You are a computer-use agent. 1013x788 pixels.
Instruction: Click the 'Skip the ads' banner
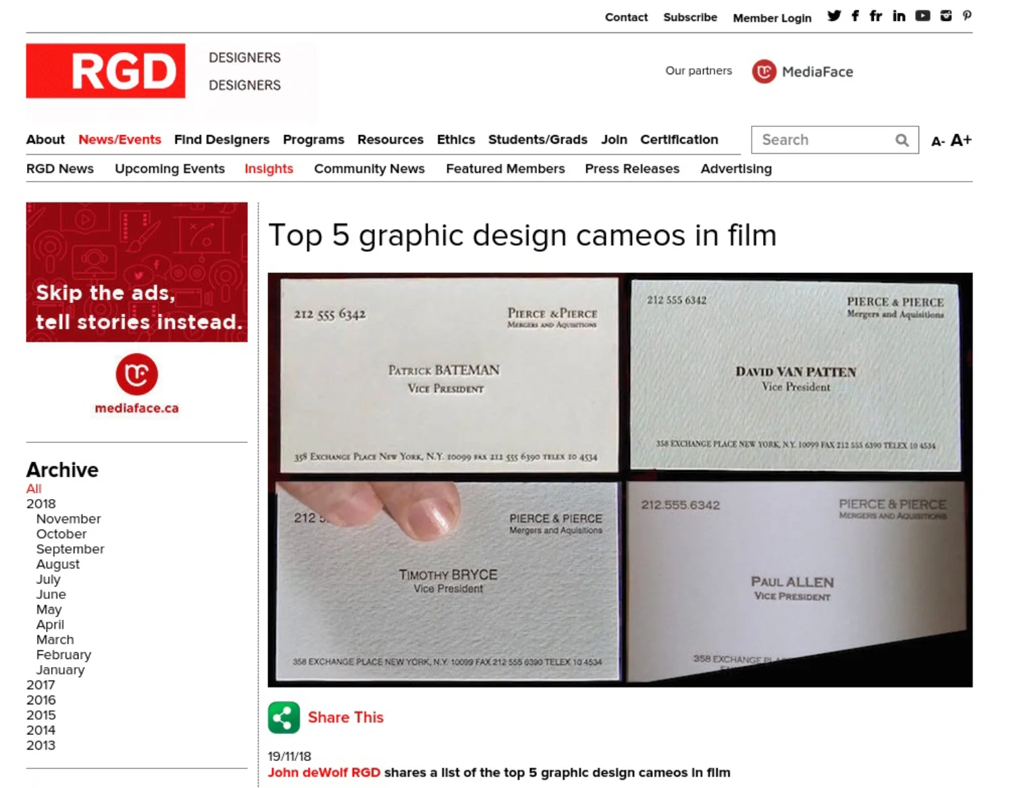point(137,272)
